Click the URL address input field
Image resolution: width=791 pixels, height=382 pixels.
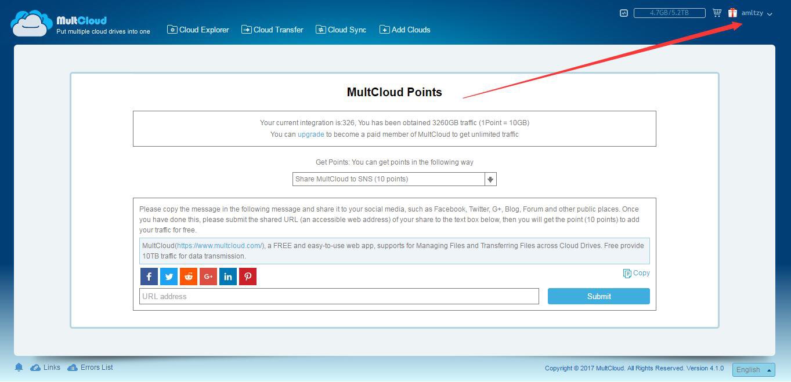tap(339, 296)
